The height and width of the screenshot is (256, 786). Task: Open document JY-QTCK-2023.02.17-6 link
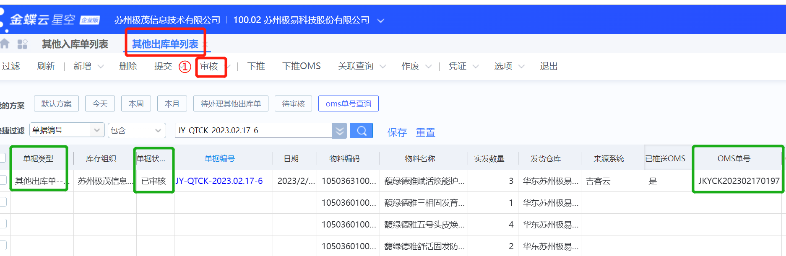[x=219, y=181]
